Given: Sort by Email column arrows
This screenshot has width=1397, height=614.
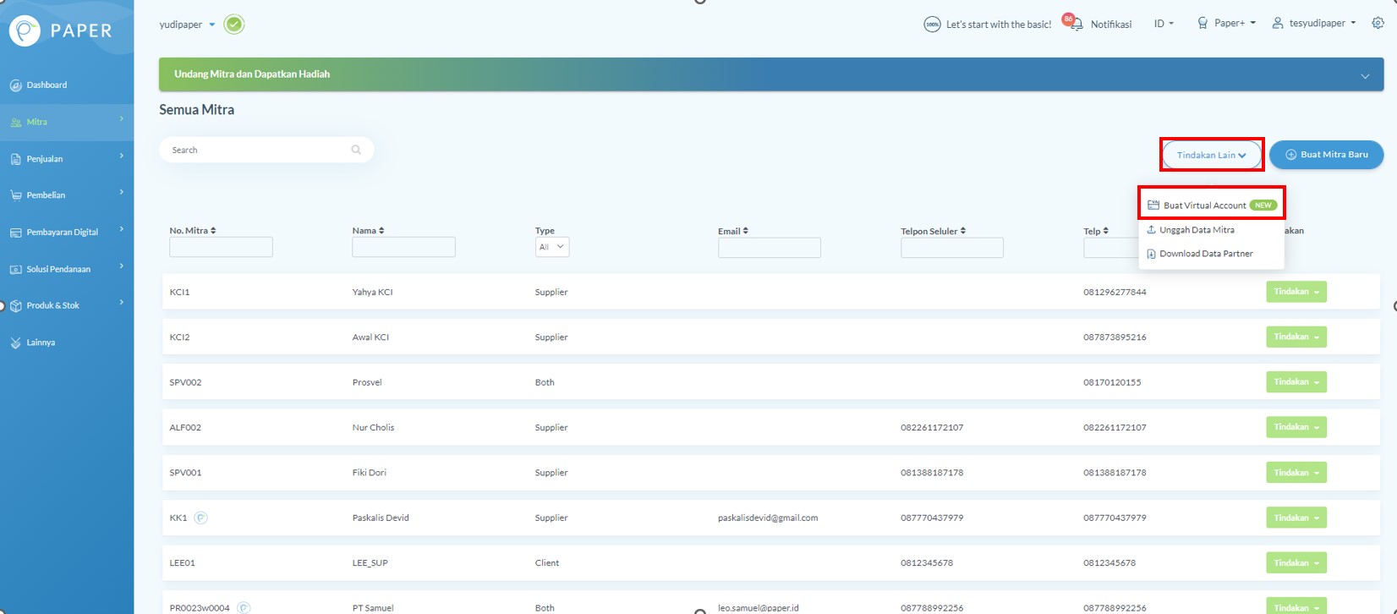Looking at the screenshot, I should pos(745,231).
